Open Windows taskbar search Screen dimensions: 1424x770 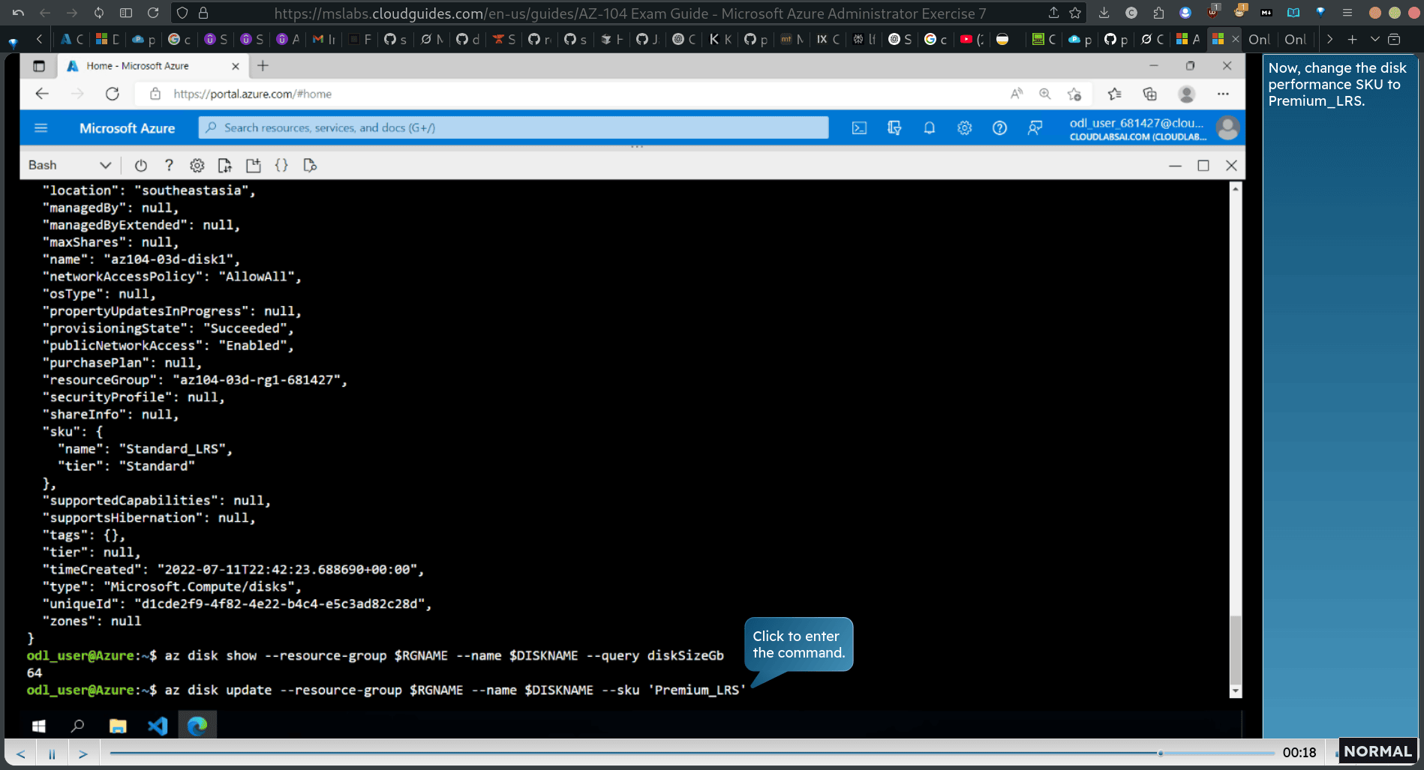[x=77, y=725]
